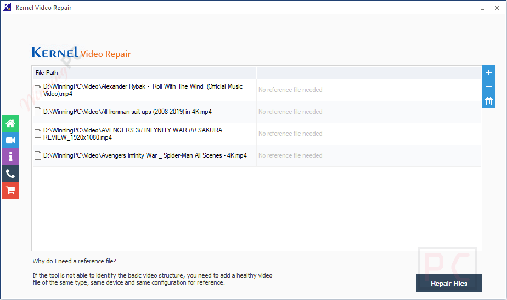507x300 pixels.
Task: Click reference cell for AVENGERS 3# file
Action: (x=369, y=134)
